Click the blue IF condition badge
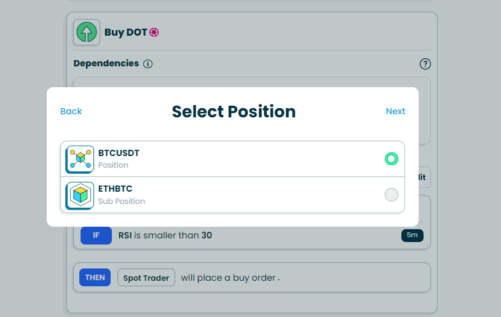 (96, 235)
